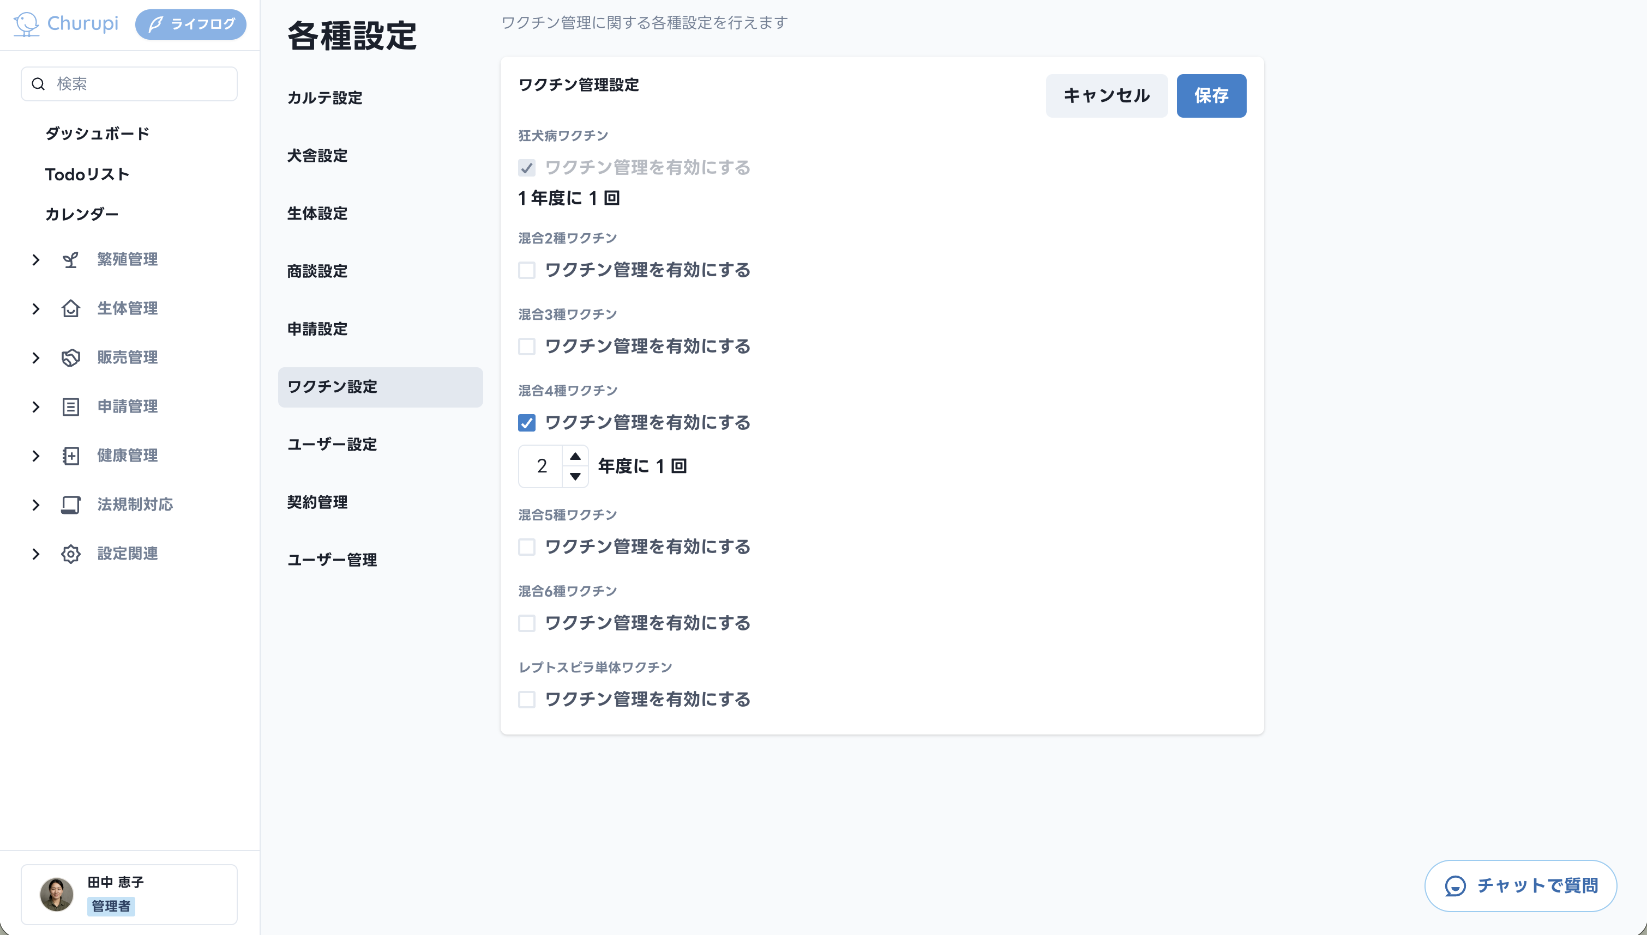Expand the 繁殖管理 chevron
The width and height of the screenshot is (1647, 935).
36,259
